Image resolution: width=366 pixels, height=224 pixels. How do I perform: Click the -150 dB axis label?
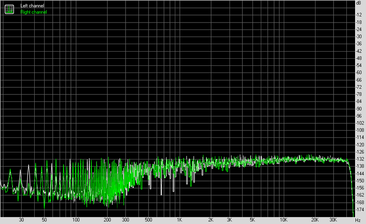coord(360,181)
